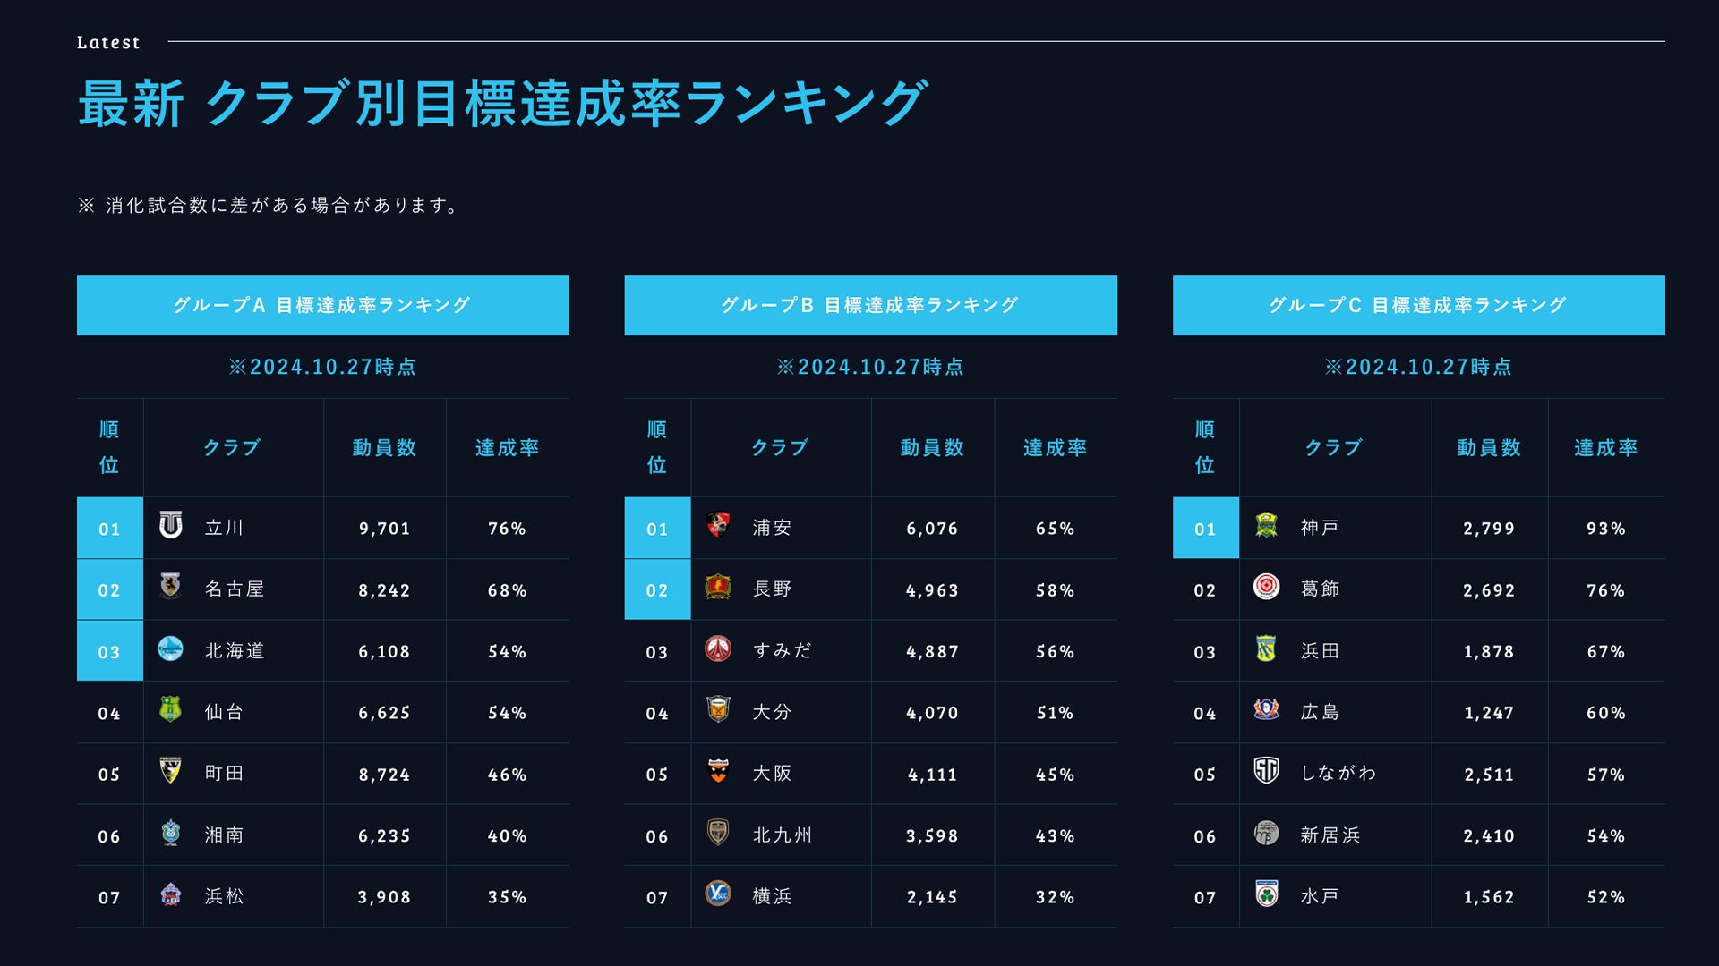The height and width of the screenshot is (966, 1719).
Task: Click the 名古屋 club emblem icon
Action: tap(170, 587)
